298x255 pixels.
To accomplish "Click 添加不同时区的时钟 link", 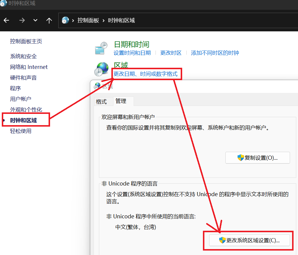I will point(215,53).
